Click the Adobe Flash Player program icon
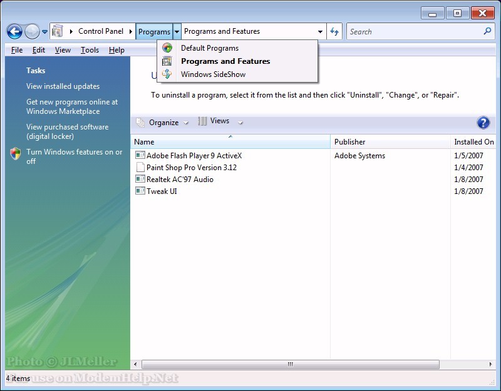The width and height of the screenshot is (501, 391). click(x=140, y=155)
